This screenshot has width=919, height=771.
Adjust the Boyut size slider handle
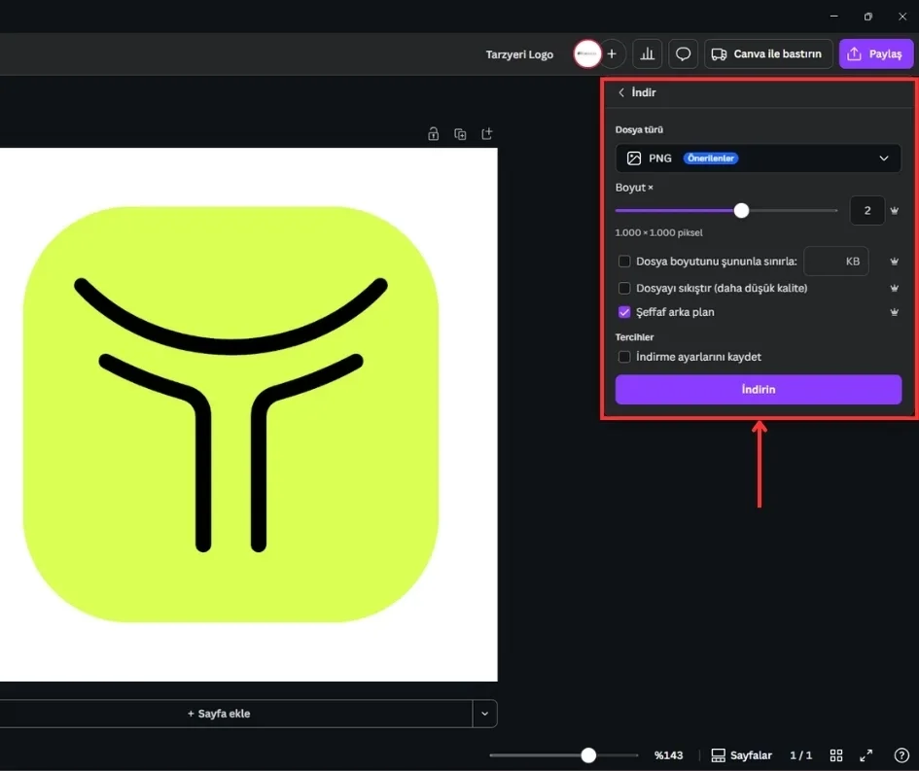[741, 210]
